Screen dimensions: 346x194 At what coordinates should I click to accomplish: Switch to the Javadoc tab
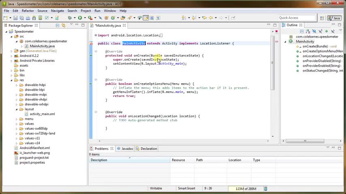[x=127, y=149]
